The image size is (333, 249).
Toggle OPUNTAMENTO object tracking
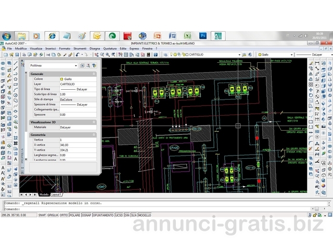(103, 215)
